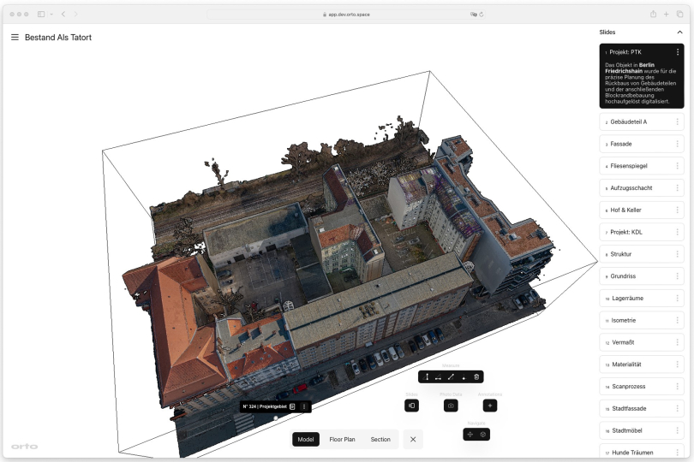This screenshot has height=462, width=694.
Task: Select the vertical height measure tool
Action: [427, 376]
